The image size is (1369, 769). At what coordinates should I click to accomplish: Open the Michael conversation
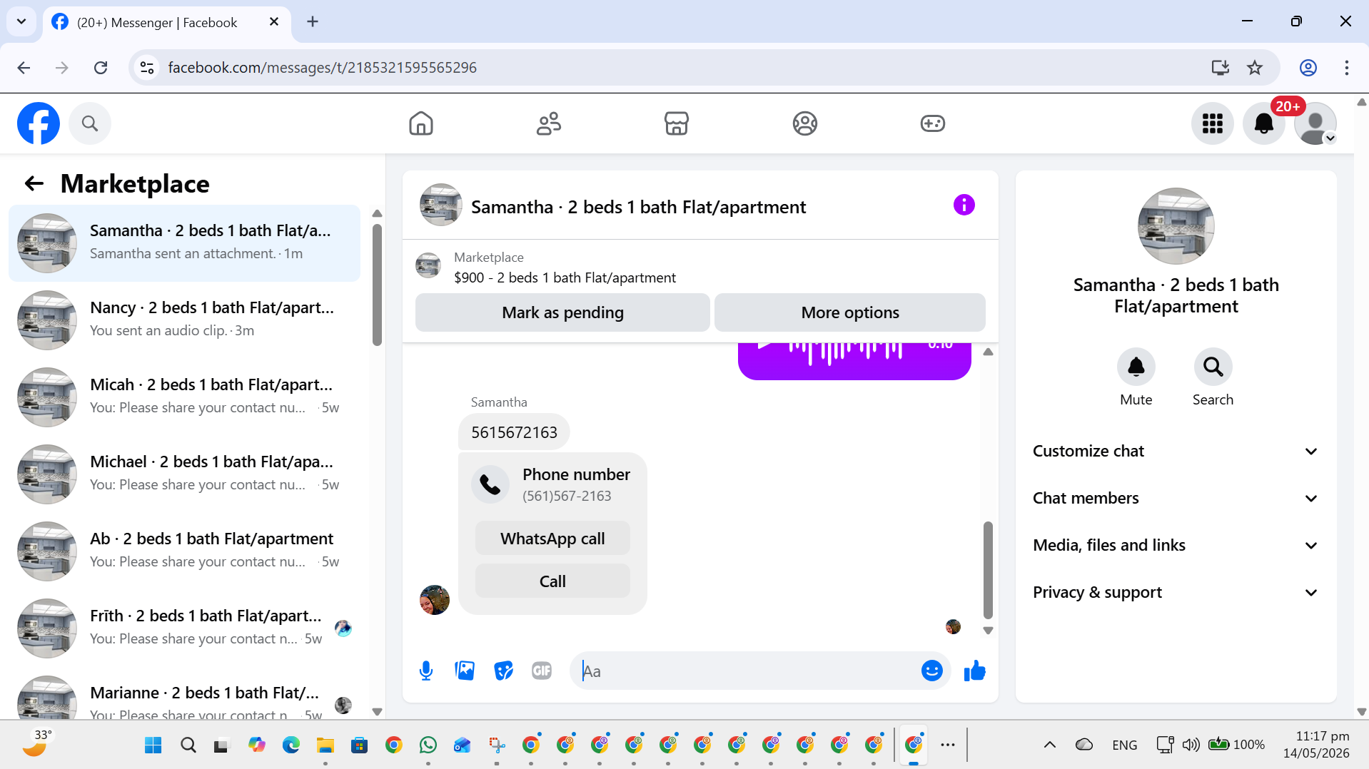tap(184, 474)
